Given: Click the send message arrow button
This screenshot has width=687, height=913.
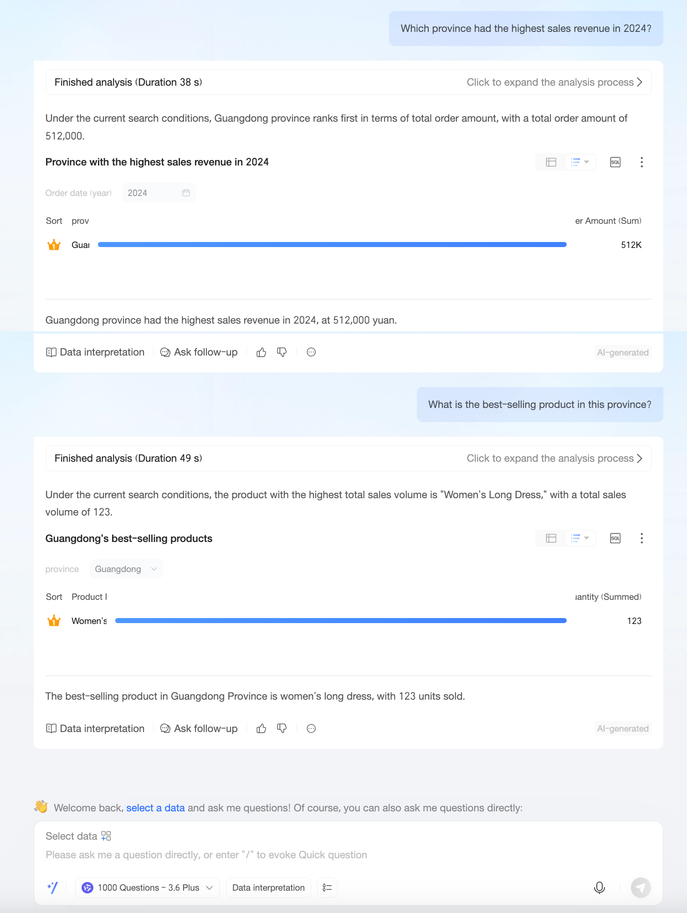Looking at the screenshot, I should [x=641, y=887].
